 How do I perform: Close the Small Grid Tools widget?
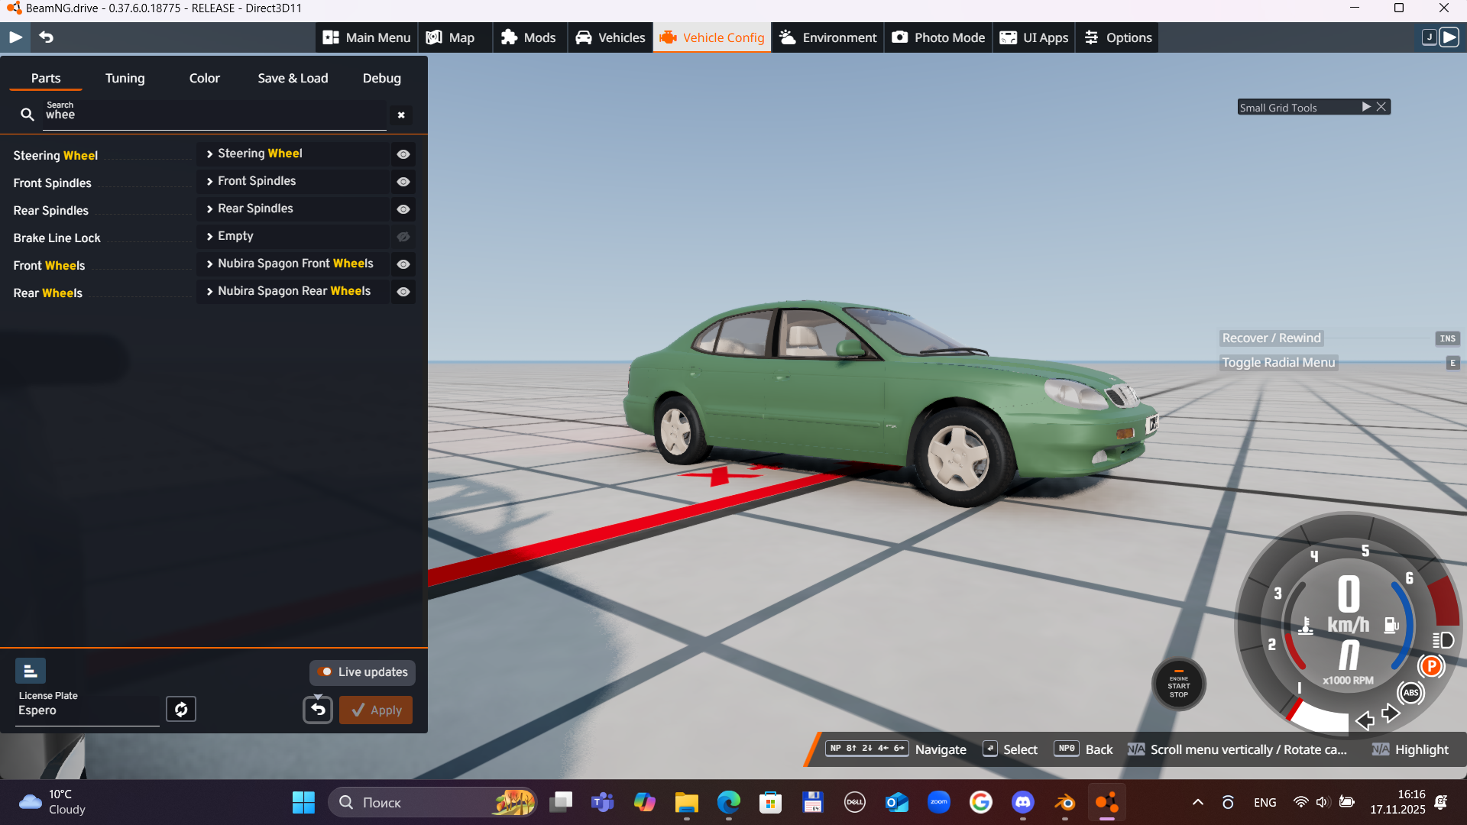pyautogui.click(x=1381, y=107)
